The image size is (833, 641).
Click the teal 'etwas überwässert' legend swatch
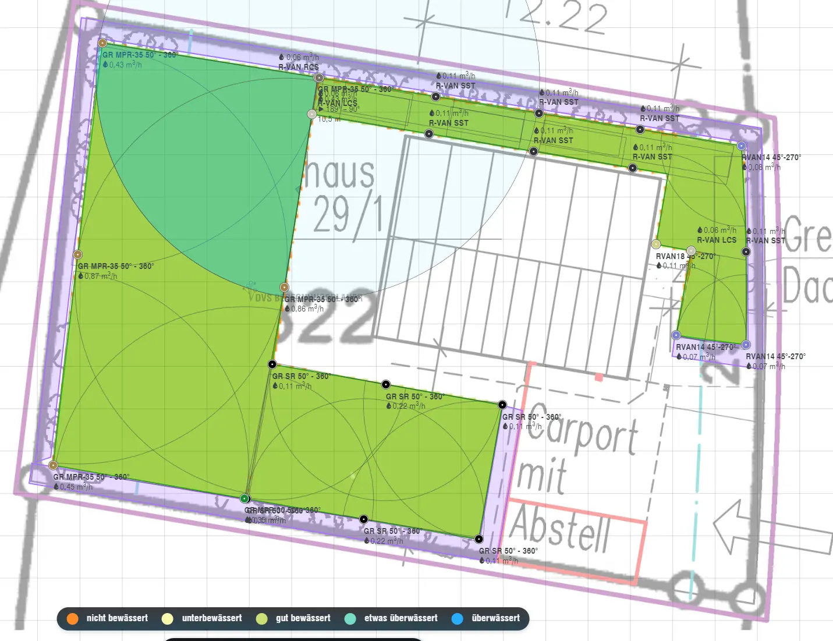(350, 618)
